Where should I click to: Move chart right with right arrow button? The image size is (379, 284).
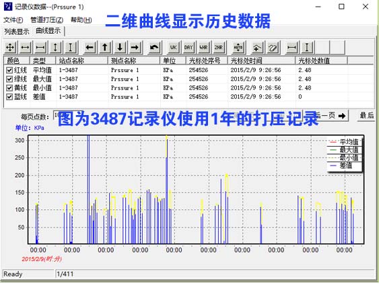pyautogui.click(x=135, y=47)
